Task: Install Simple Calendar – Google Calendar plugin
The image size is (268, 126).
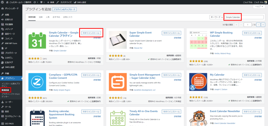Action: 91,33
